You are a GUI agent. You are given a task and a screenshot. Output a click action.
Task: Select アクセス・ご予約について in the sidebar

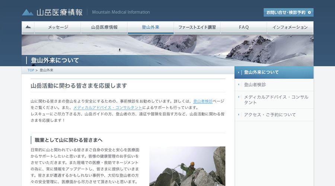coord(270,115)
